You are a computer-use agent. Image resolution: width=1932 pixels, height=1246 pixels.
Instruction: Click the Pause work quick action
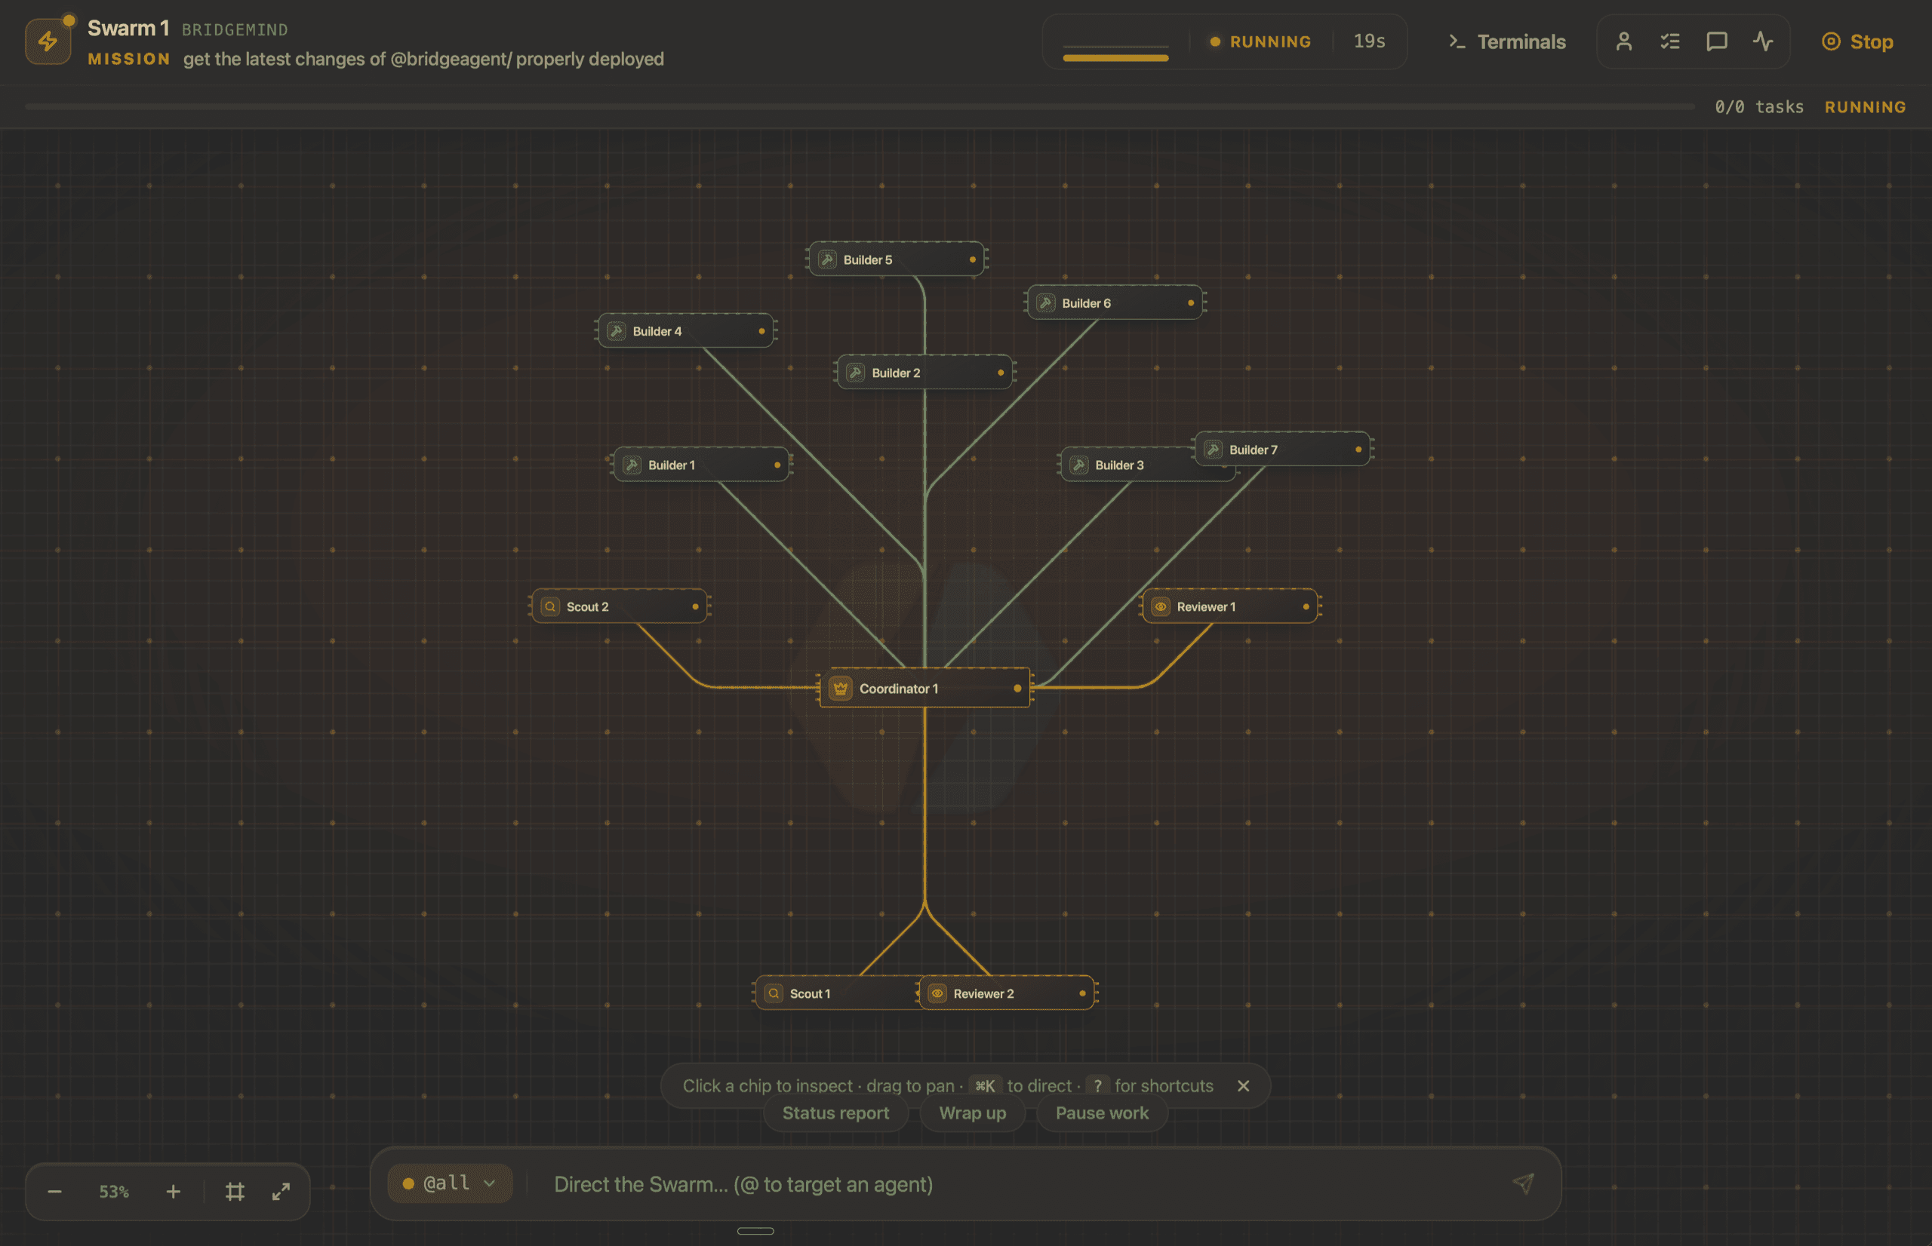point(1103,1113)
